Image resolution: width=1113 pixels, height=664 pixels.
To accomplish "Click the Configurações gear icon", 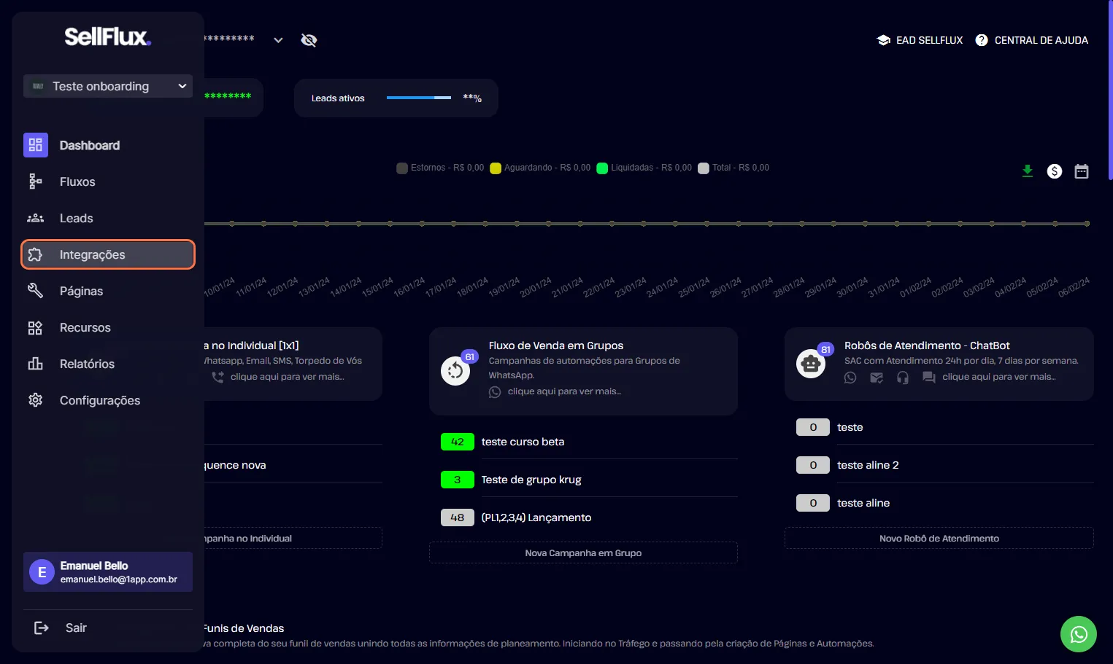I will (x=35, y=400).
